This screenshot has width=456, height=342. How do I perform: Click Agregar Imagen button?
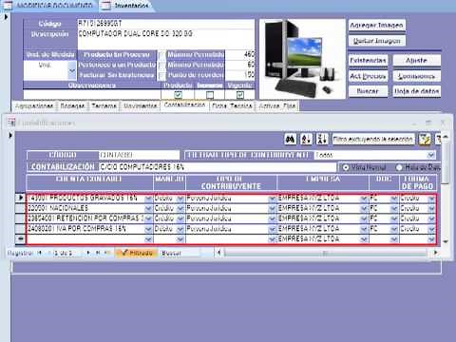376,25
